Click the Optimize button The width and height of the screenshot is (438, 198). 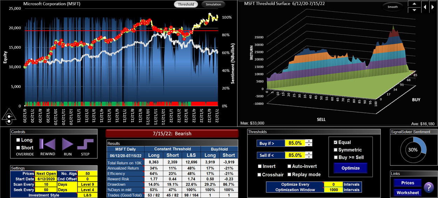pos(350,168)
